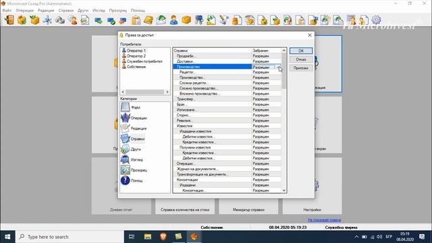Screen dimensions: 432x243
Task: Open the Изглед menu in menu bar
Action: pos(99,10)
